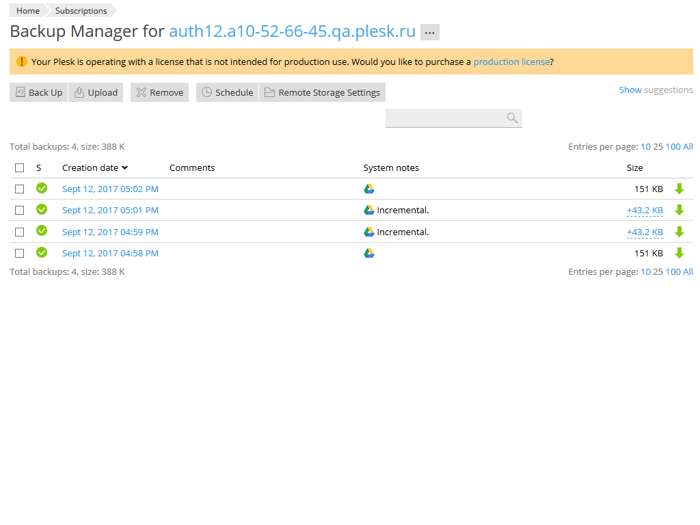Check the select-all checkbox in the table header

[x=19, y=167]
